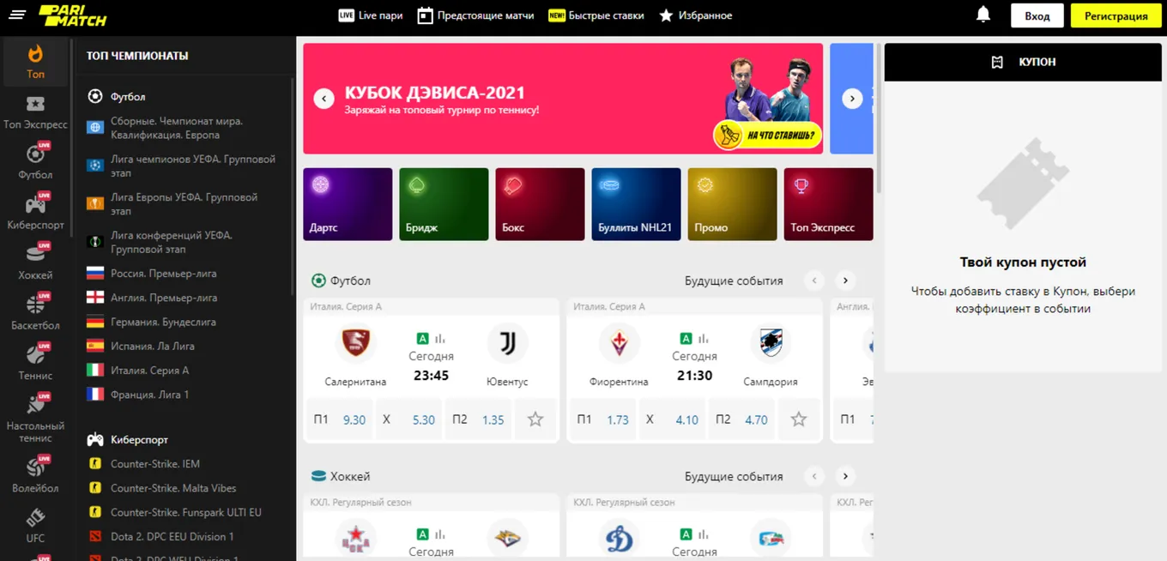This screenshot has width=1167, height=561.
Task: Click the Вход button
Action: pos(1037,15)
